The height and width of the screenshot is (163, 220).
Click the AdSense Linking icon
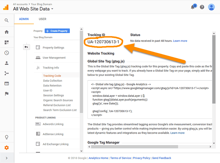click(x=38, y=134)
